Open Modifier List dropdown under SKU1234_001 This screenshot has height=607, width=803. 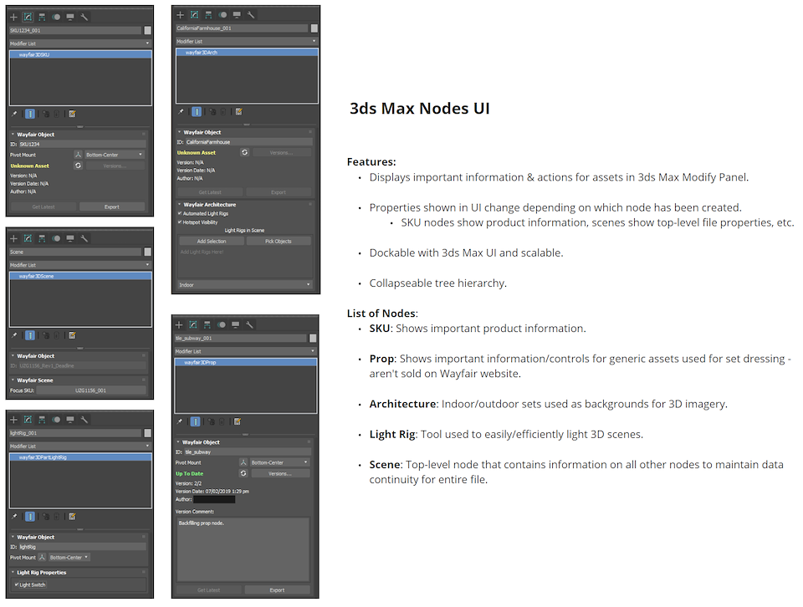79,43
